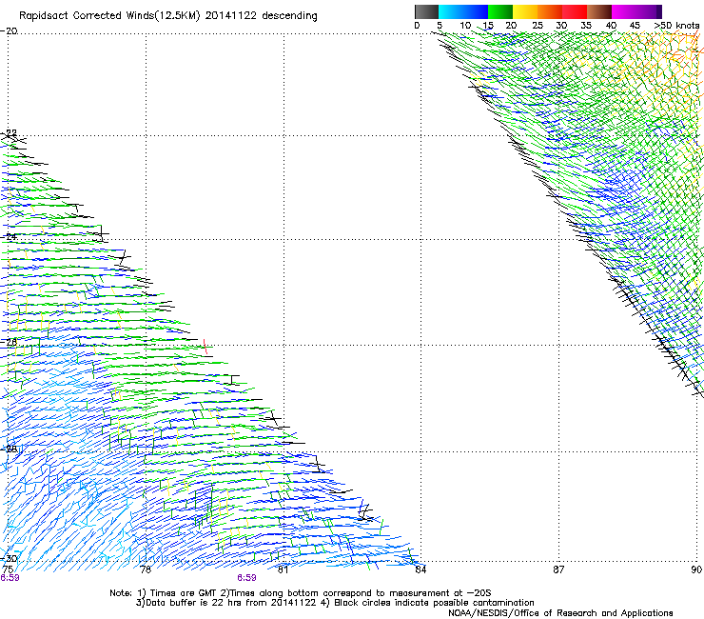Click the '20141122 descending' date in title
Viewport: 704px width, 619px height.
point(262,16)
